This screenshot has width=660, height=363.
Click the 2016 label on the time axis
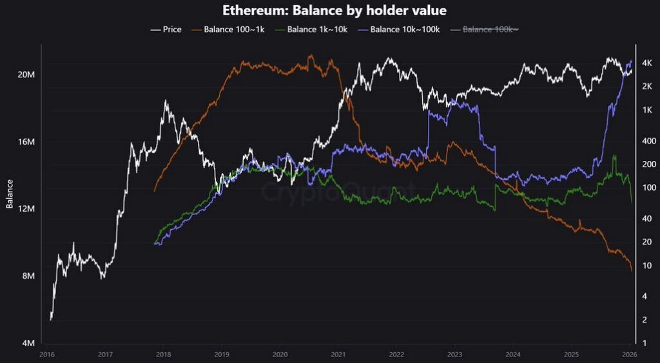point(46,354)
